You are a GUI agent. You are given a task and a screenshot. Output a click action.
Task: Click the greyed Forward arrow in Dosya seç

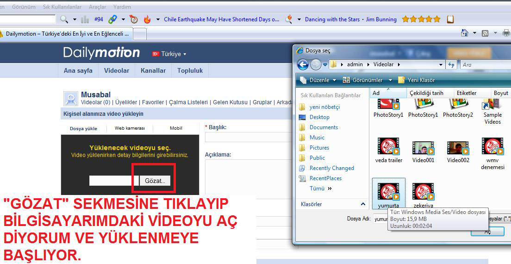[316, 64]
